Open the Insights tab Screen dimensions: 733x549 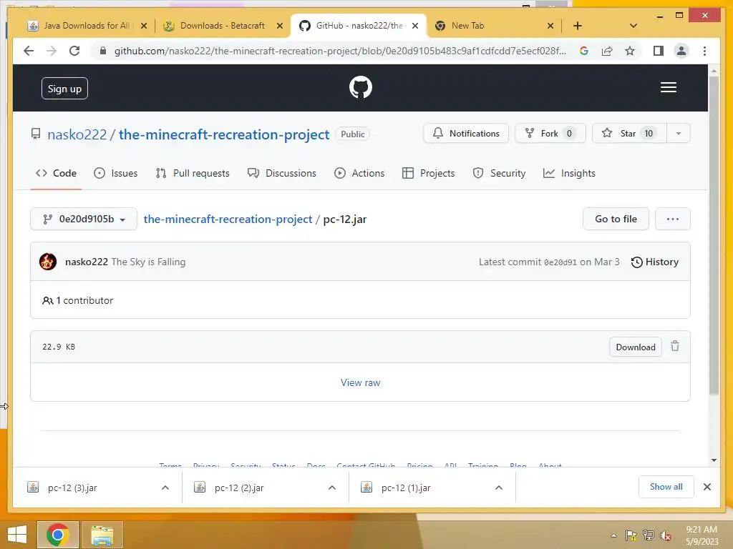coord(569,173)
